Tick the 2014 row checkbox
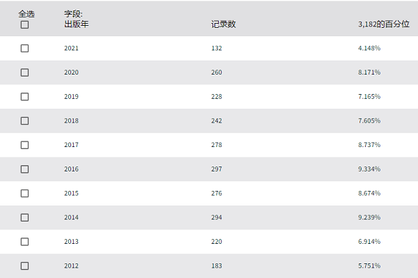418x278 pixels. [25, 217]
